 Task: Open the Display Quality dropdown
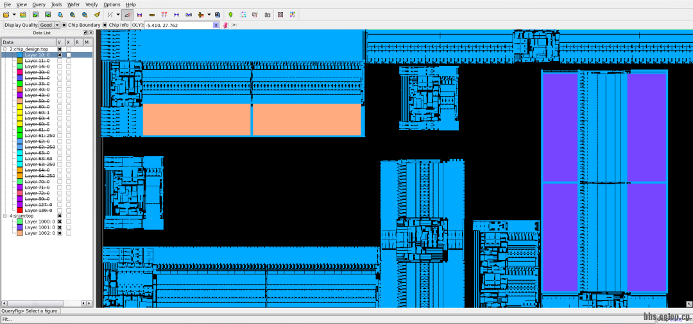[56, 25]
